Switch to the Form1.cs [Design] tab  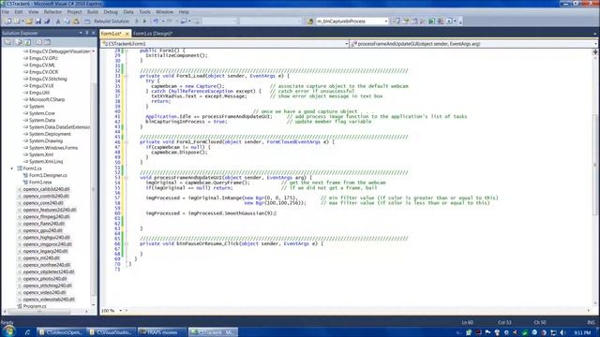tap(153, 34)
